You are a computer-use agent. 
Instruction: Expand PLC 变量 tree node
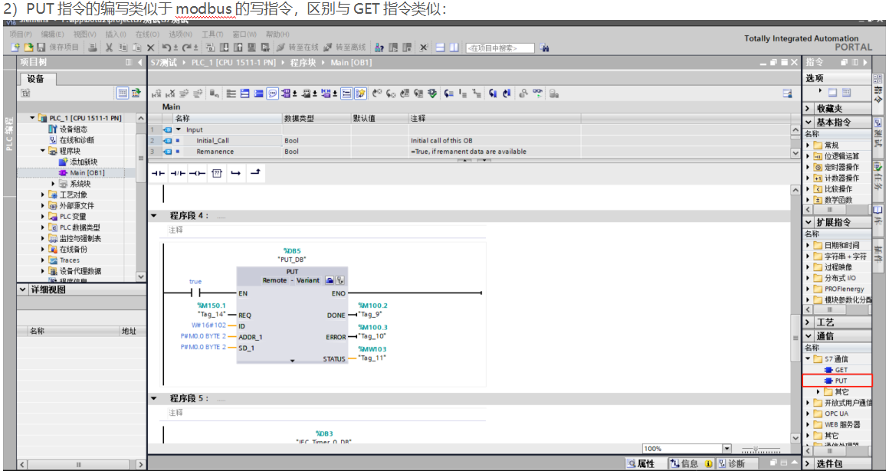[x=42, y=217]
